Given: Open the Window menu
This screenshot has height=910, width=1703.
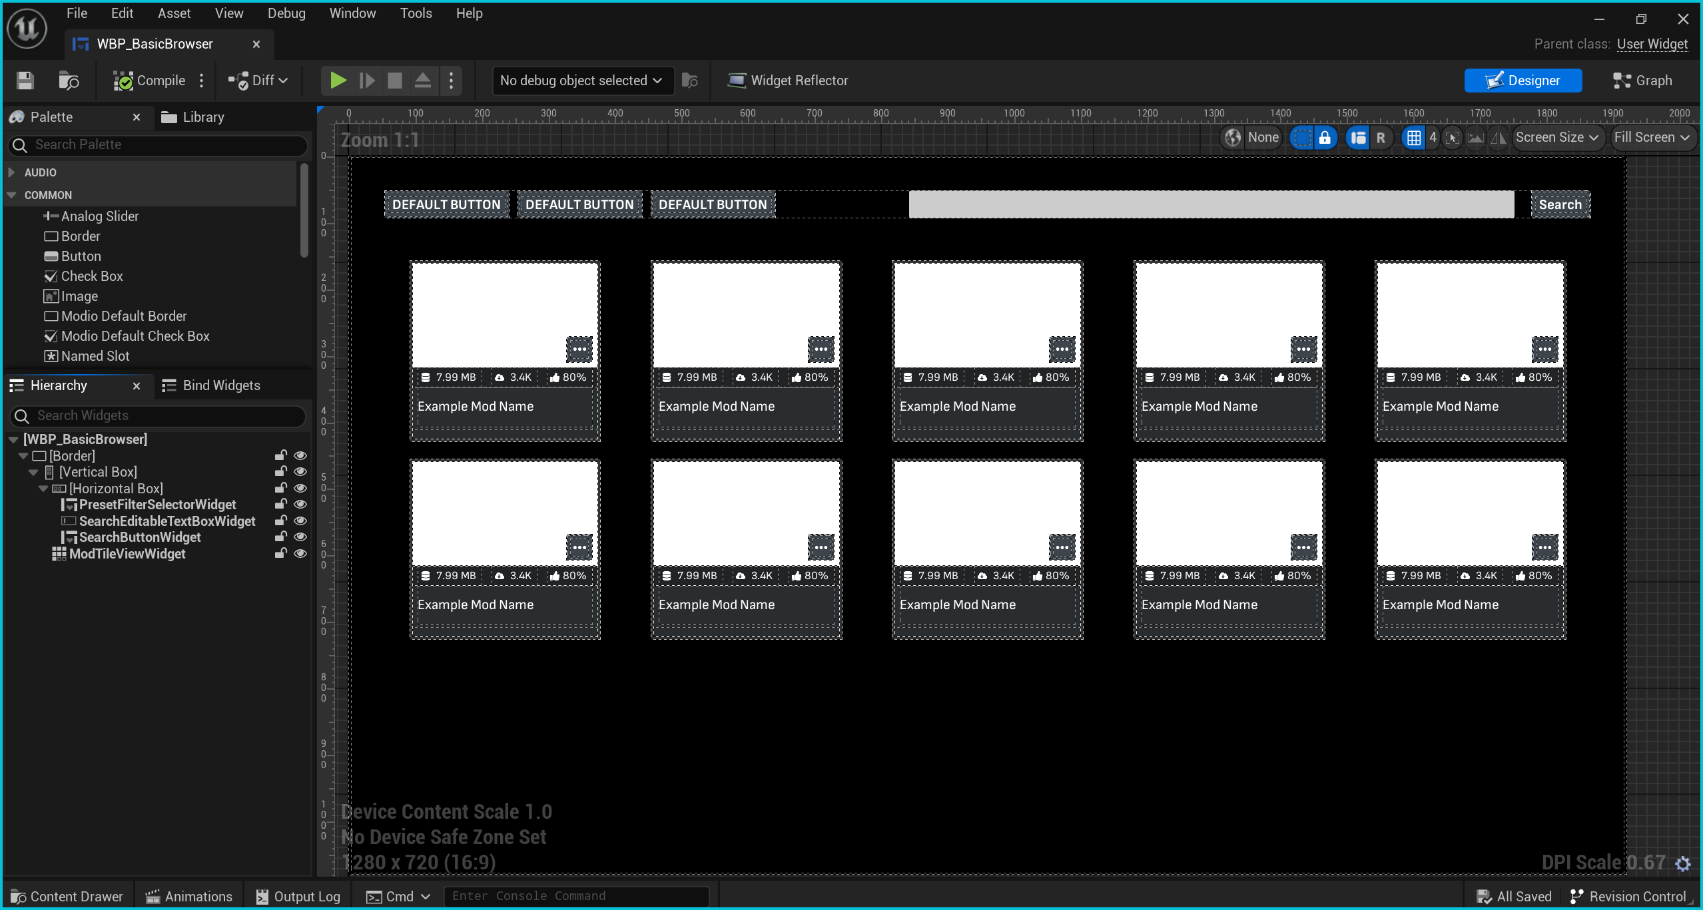Looking at the screenshot, I should click(352, 13).
